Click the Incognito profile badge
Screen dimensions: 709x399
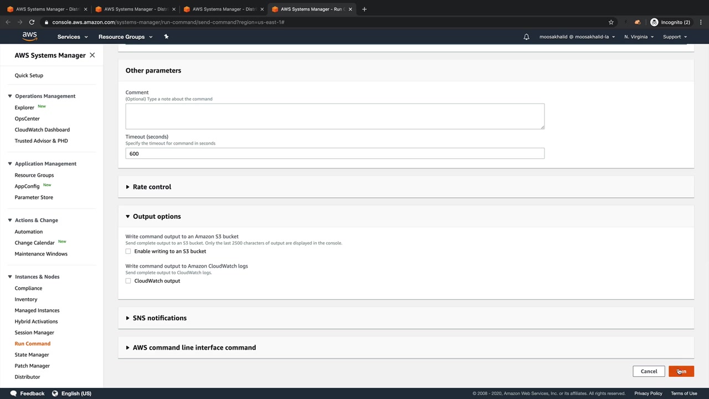[671, 22]
